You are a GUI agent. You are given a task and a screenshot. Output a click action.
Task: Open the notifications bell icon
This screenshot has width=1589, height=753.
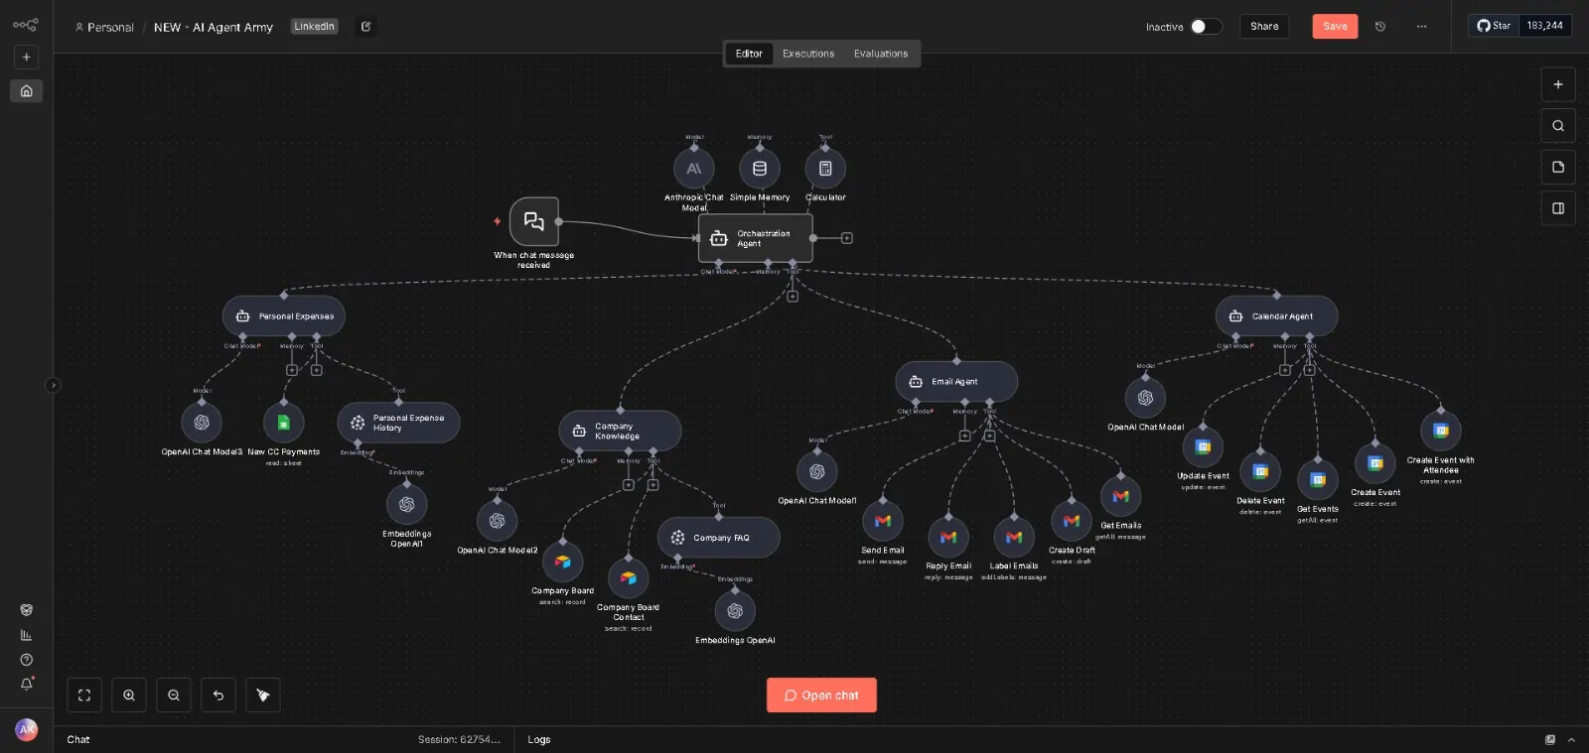[x=27, y=684]
